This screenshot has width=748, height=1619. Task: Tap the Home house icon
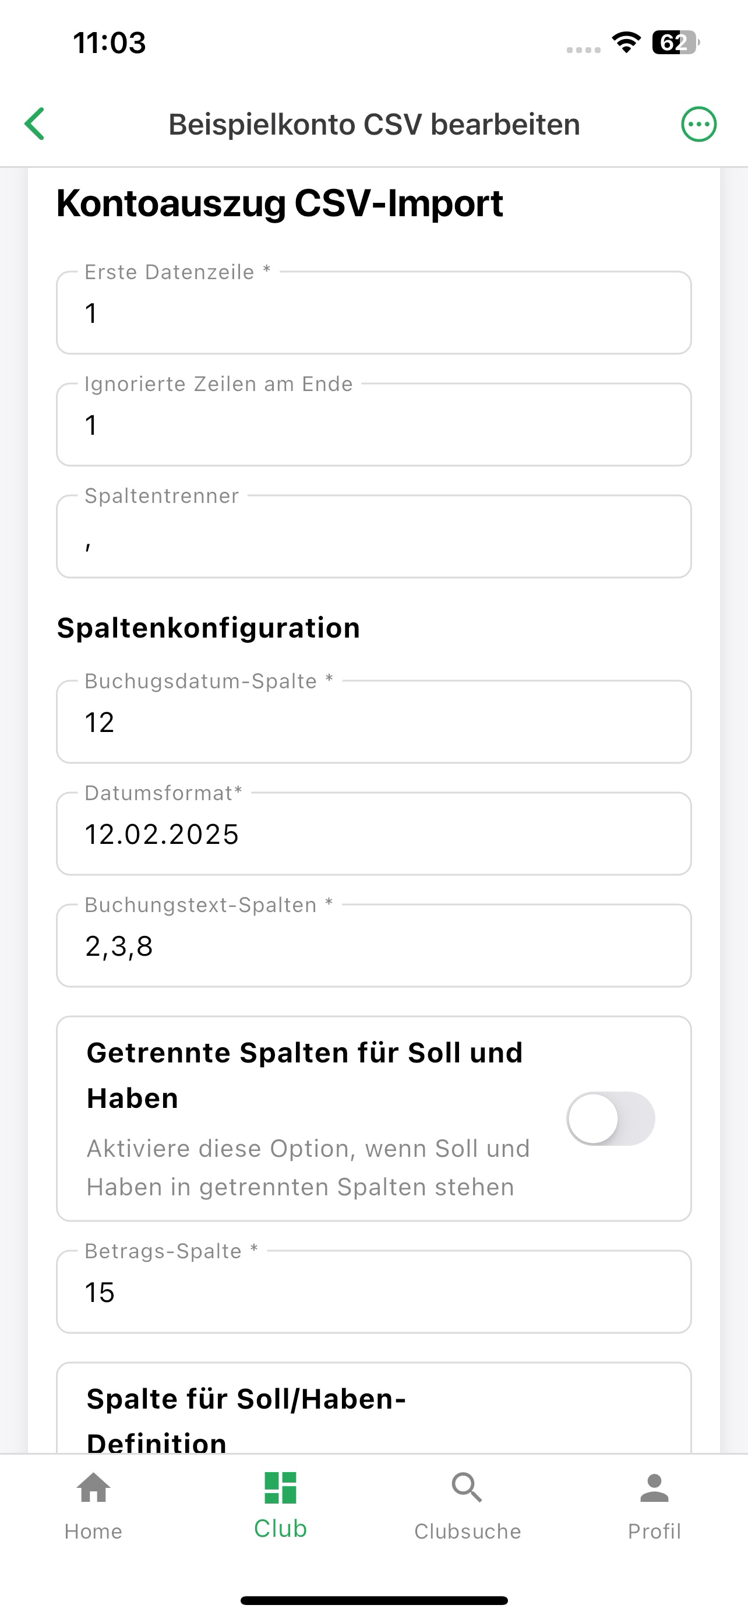[93, 1488]
